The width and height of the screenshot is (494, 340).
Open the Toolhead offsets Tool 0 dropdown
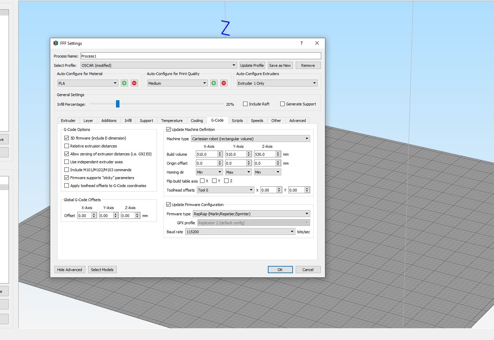(225, 190)
